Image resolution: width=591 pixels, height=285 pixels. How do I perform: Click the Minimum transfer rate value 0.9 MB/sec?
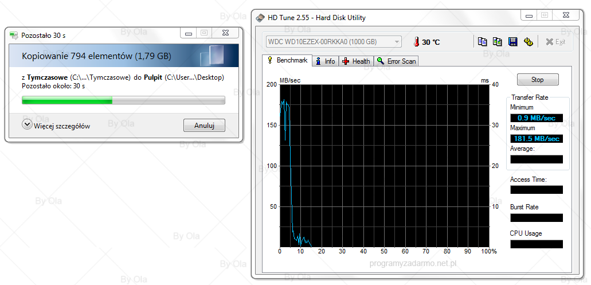pyautogui.click(x=537, y=118)
